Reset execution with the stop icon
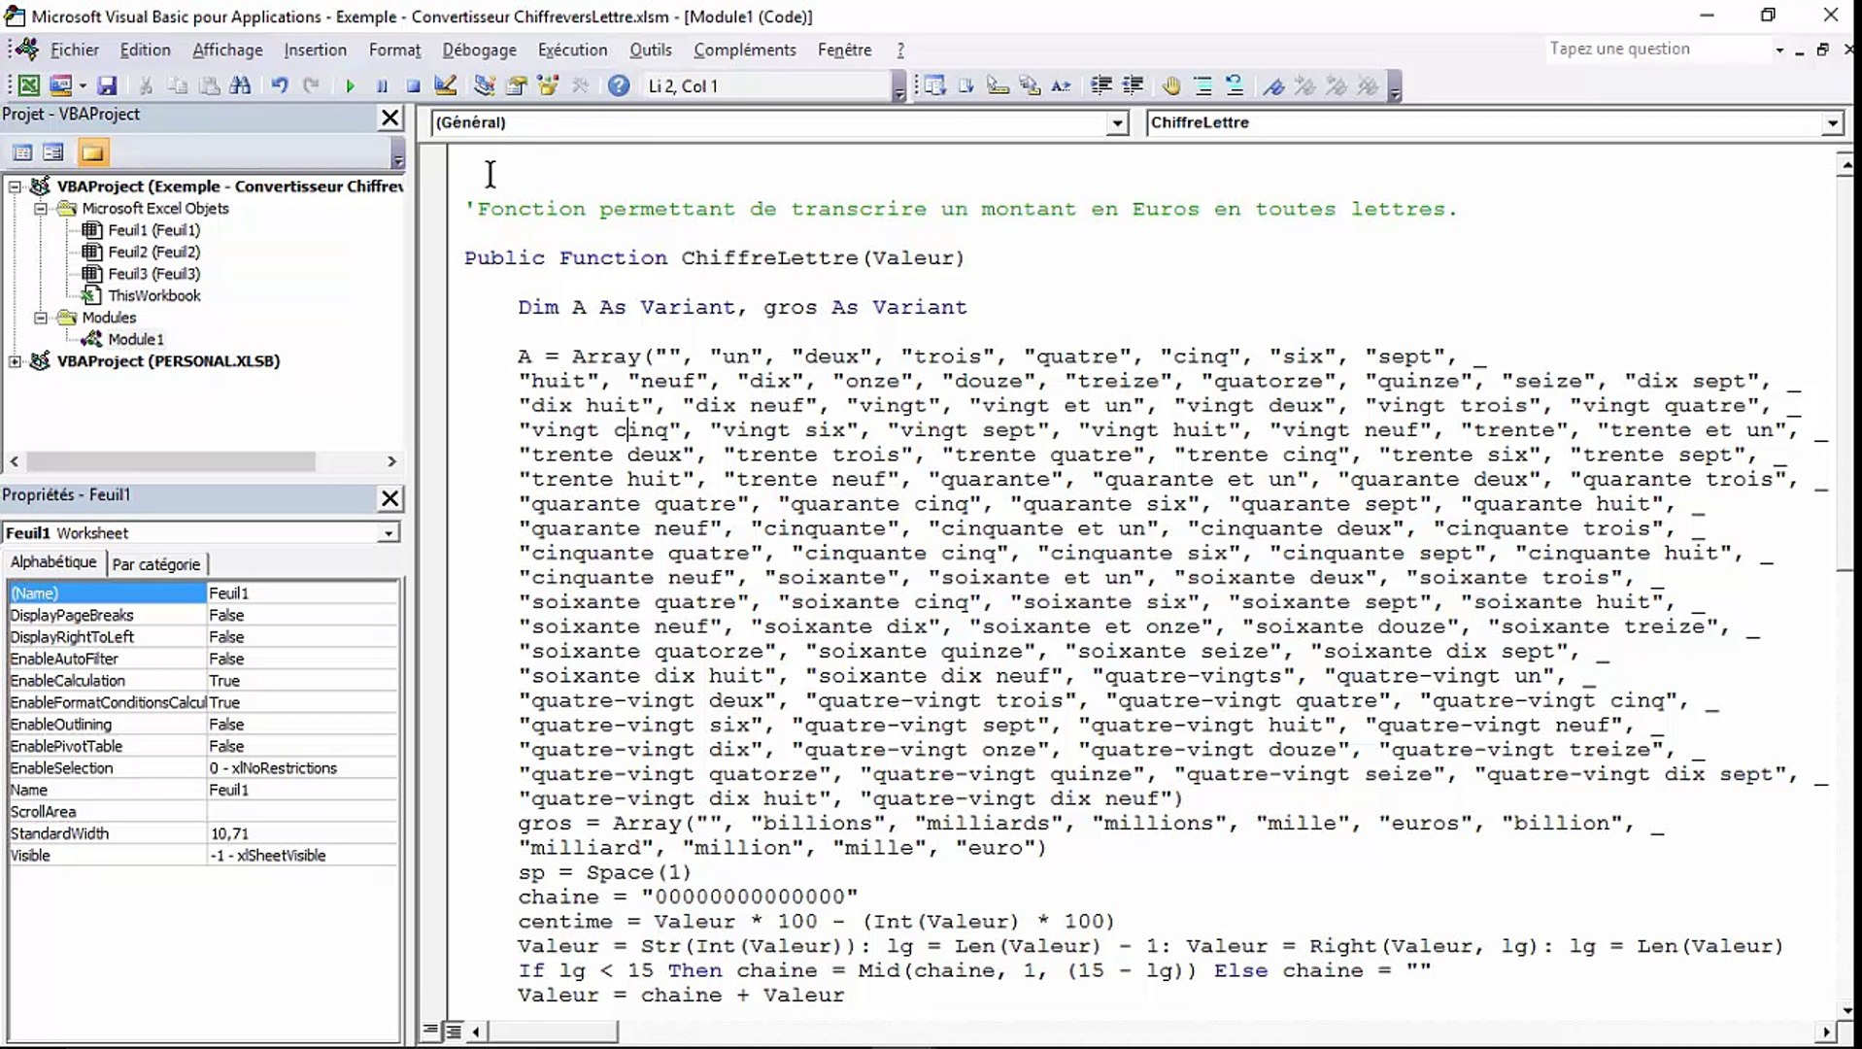Viewport: 1862px width, 1049px height. coord(413,85)
